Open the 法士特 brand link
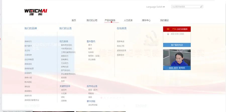This screenshot has width=226, height=112. 27,50
